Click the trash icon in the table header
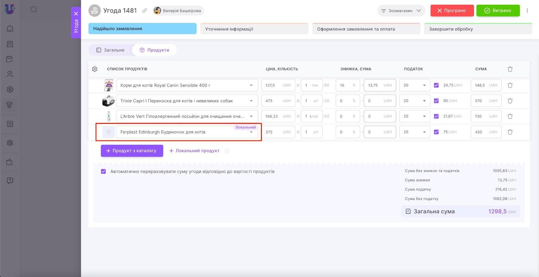539x277 pixels. tap(510, 69)
